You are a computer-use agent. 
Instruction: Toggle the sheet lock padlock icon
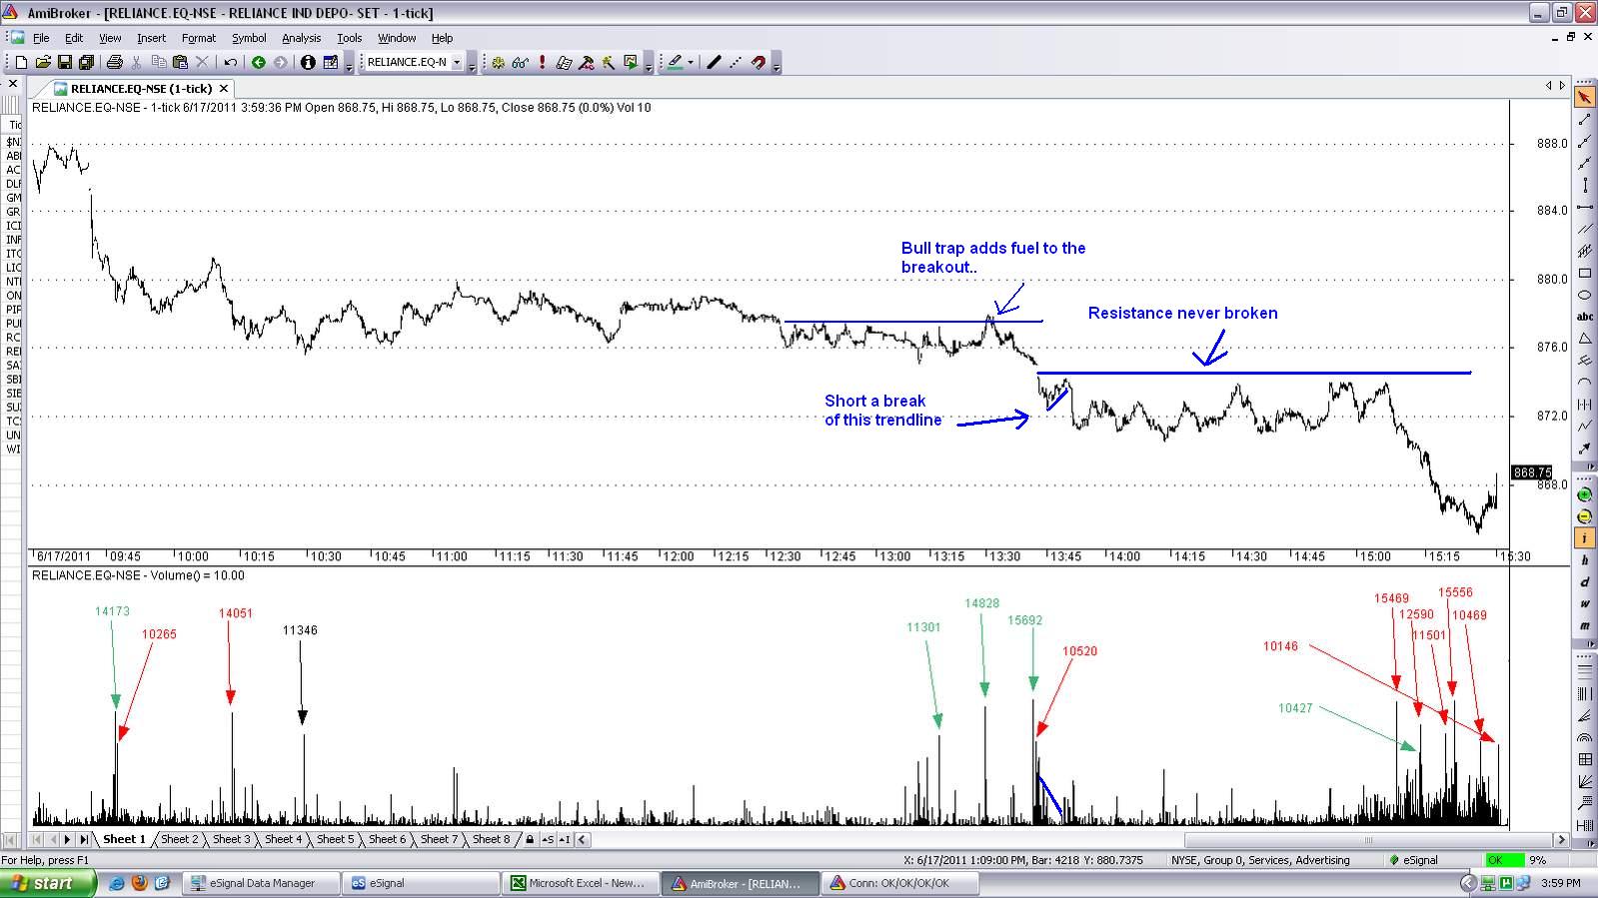coord(530,839)
